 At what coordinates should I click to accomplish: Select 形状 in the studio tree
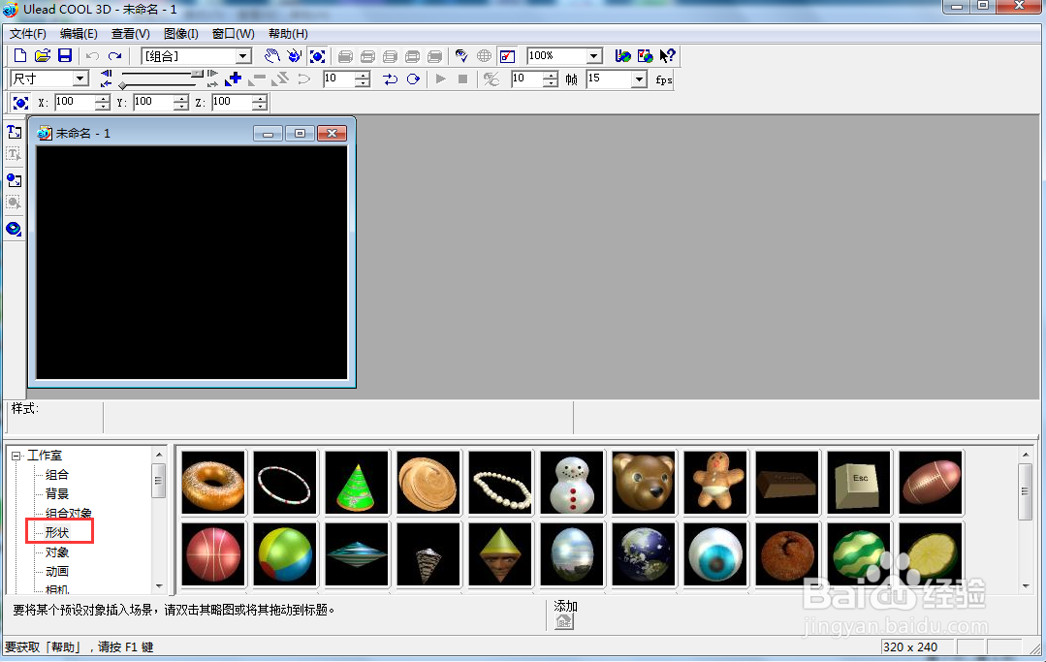56,533
